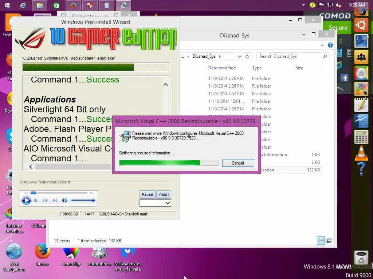
Task: Click scroll-up arrow in wizard log
Action: tap(166, 85)
